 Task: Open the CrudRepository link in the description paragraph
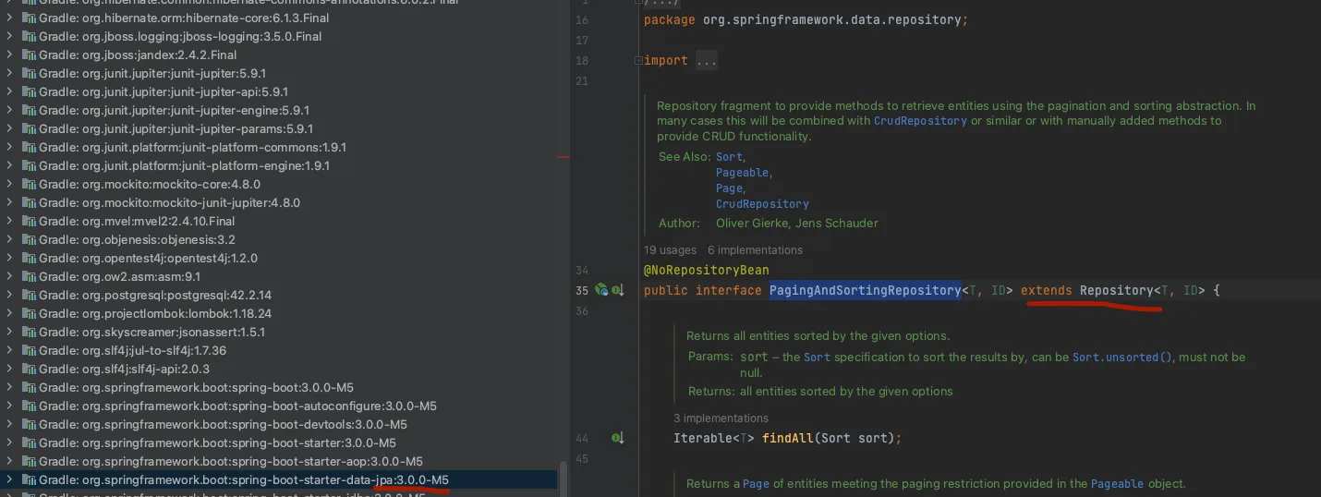[x=920, y=121]
